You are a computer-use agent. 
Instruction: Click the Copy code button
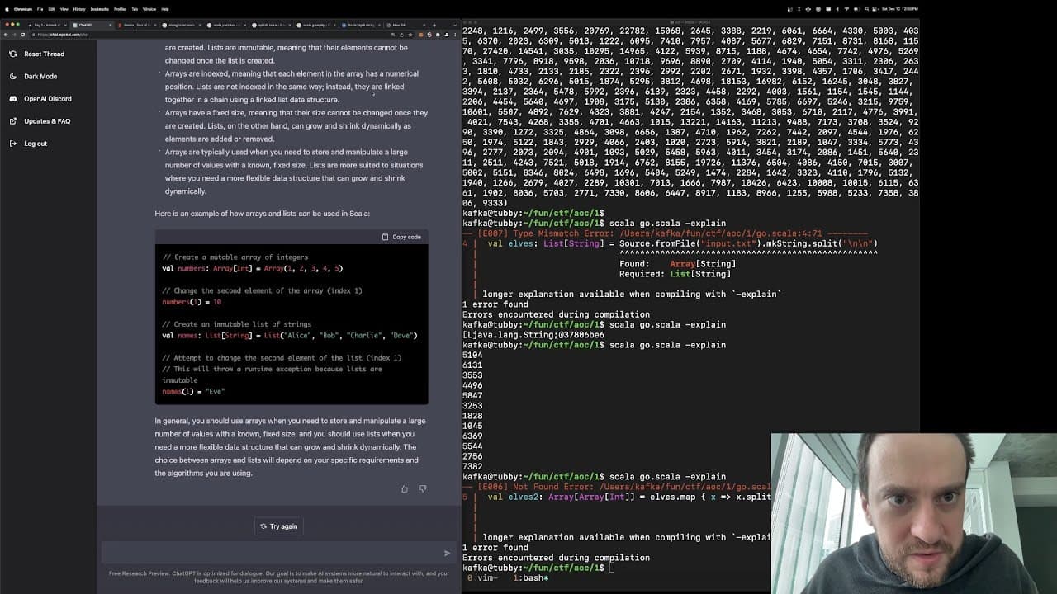click(401, 237)
